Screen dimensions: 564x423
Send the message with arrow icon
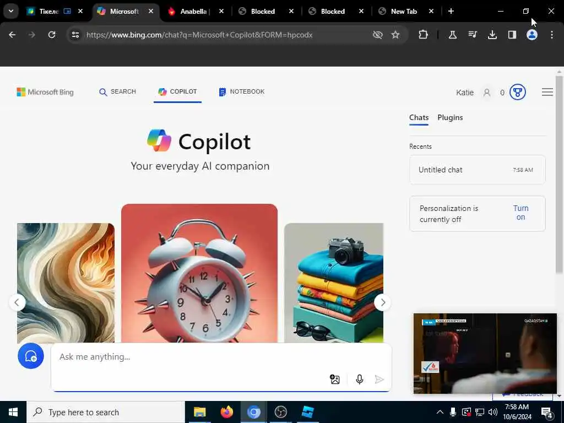click(x=379, y=379)
